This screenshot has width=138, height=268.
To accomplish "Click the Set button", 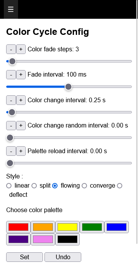I will point(25,257).
